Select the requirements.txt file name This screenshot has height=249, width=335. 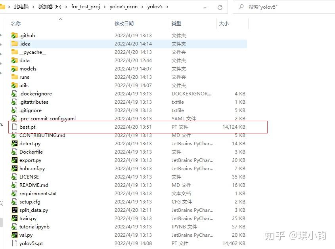[38, 194]
